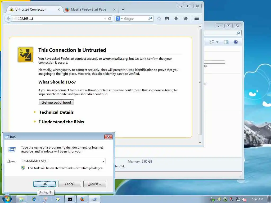This screenshot has width=271, height=203.
Task: Click the scroll down arrow in Firefox
Action: click(x=200, y=143)
